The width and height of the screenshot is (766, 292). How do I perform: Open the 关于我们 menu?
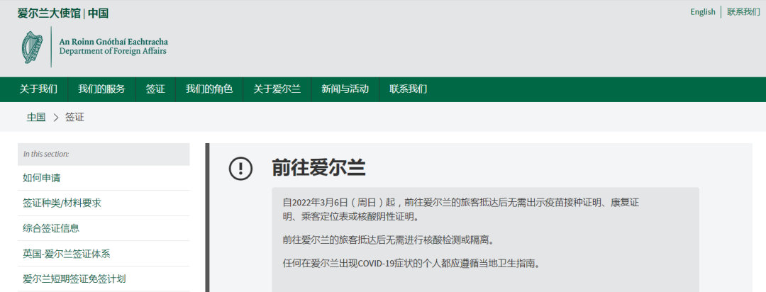pos(38,89)
